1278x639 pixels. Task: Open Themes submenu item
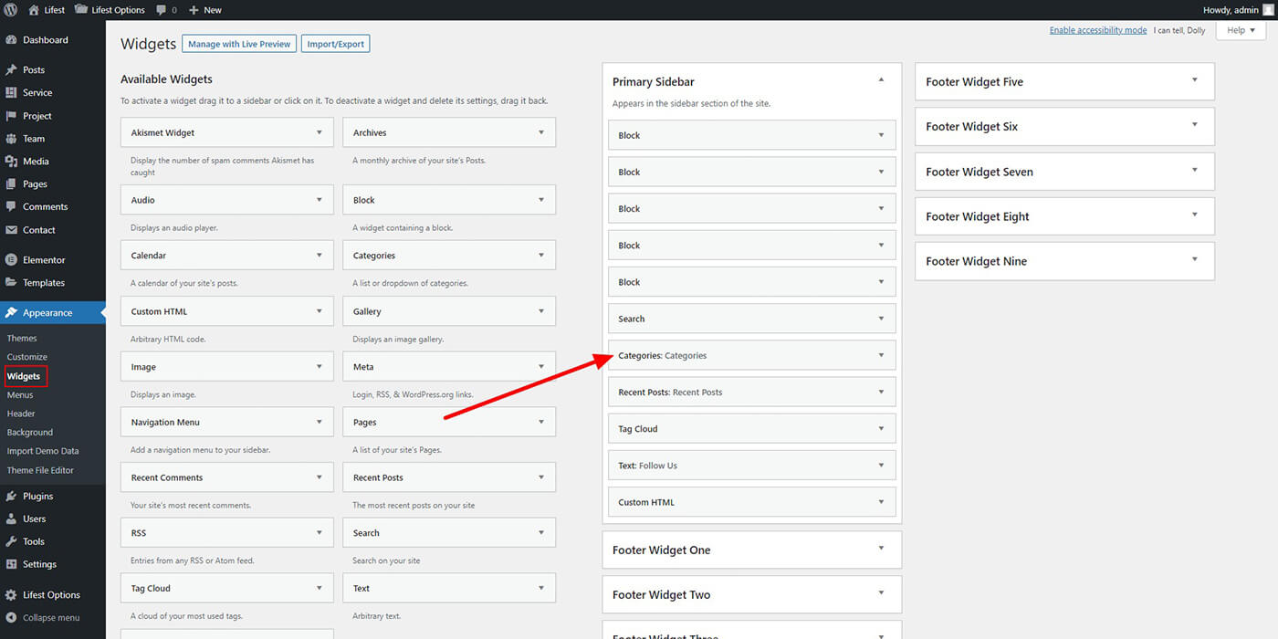(22, 339)
